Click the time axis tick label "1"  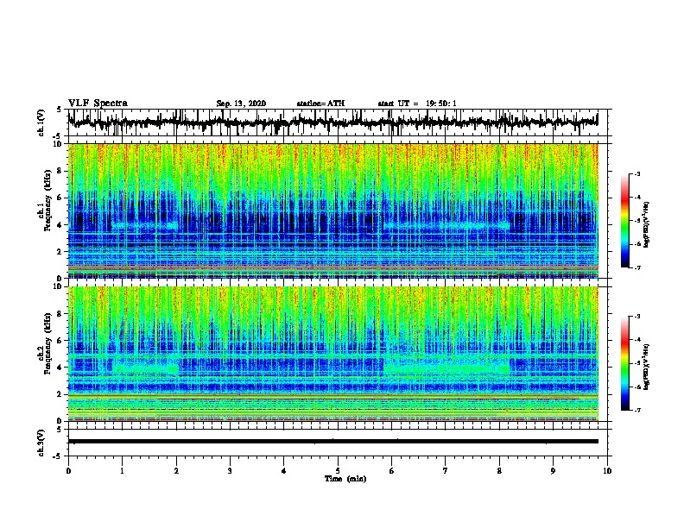pos(122,471)
